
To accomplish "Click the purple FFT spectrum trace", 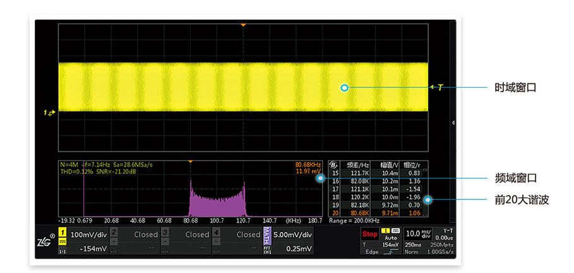I will point(218,207).
